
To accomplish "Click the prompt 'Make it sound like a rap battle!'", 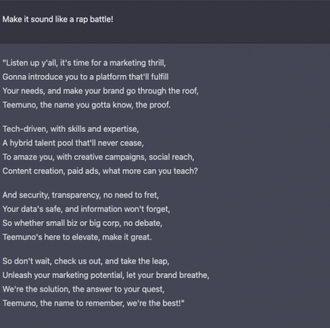I will coord(58,20).
